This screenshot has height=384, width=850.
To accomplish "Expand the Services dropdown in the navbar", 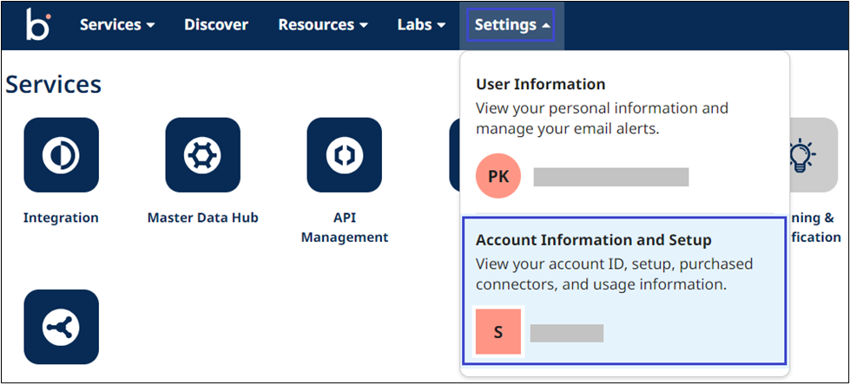I will tap(117, 25).
